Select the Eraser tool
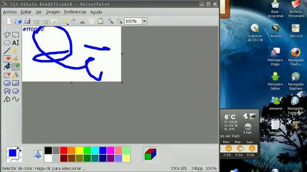This screenshot has width=307, height=172. click(x=7, y=59)
